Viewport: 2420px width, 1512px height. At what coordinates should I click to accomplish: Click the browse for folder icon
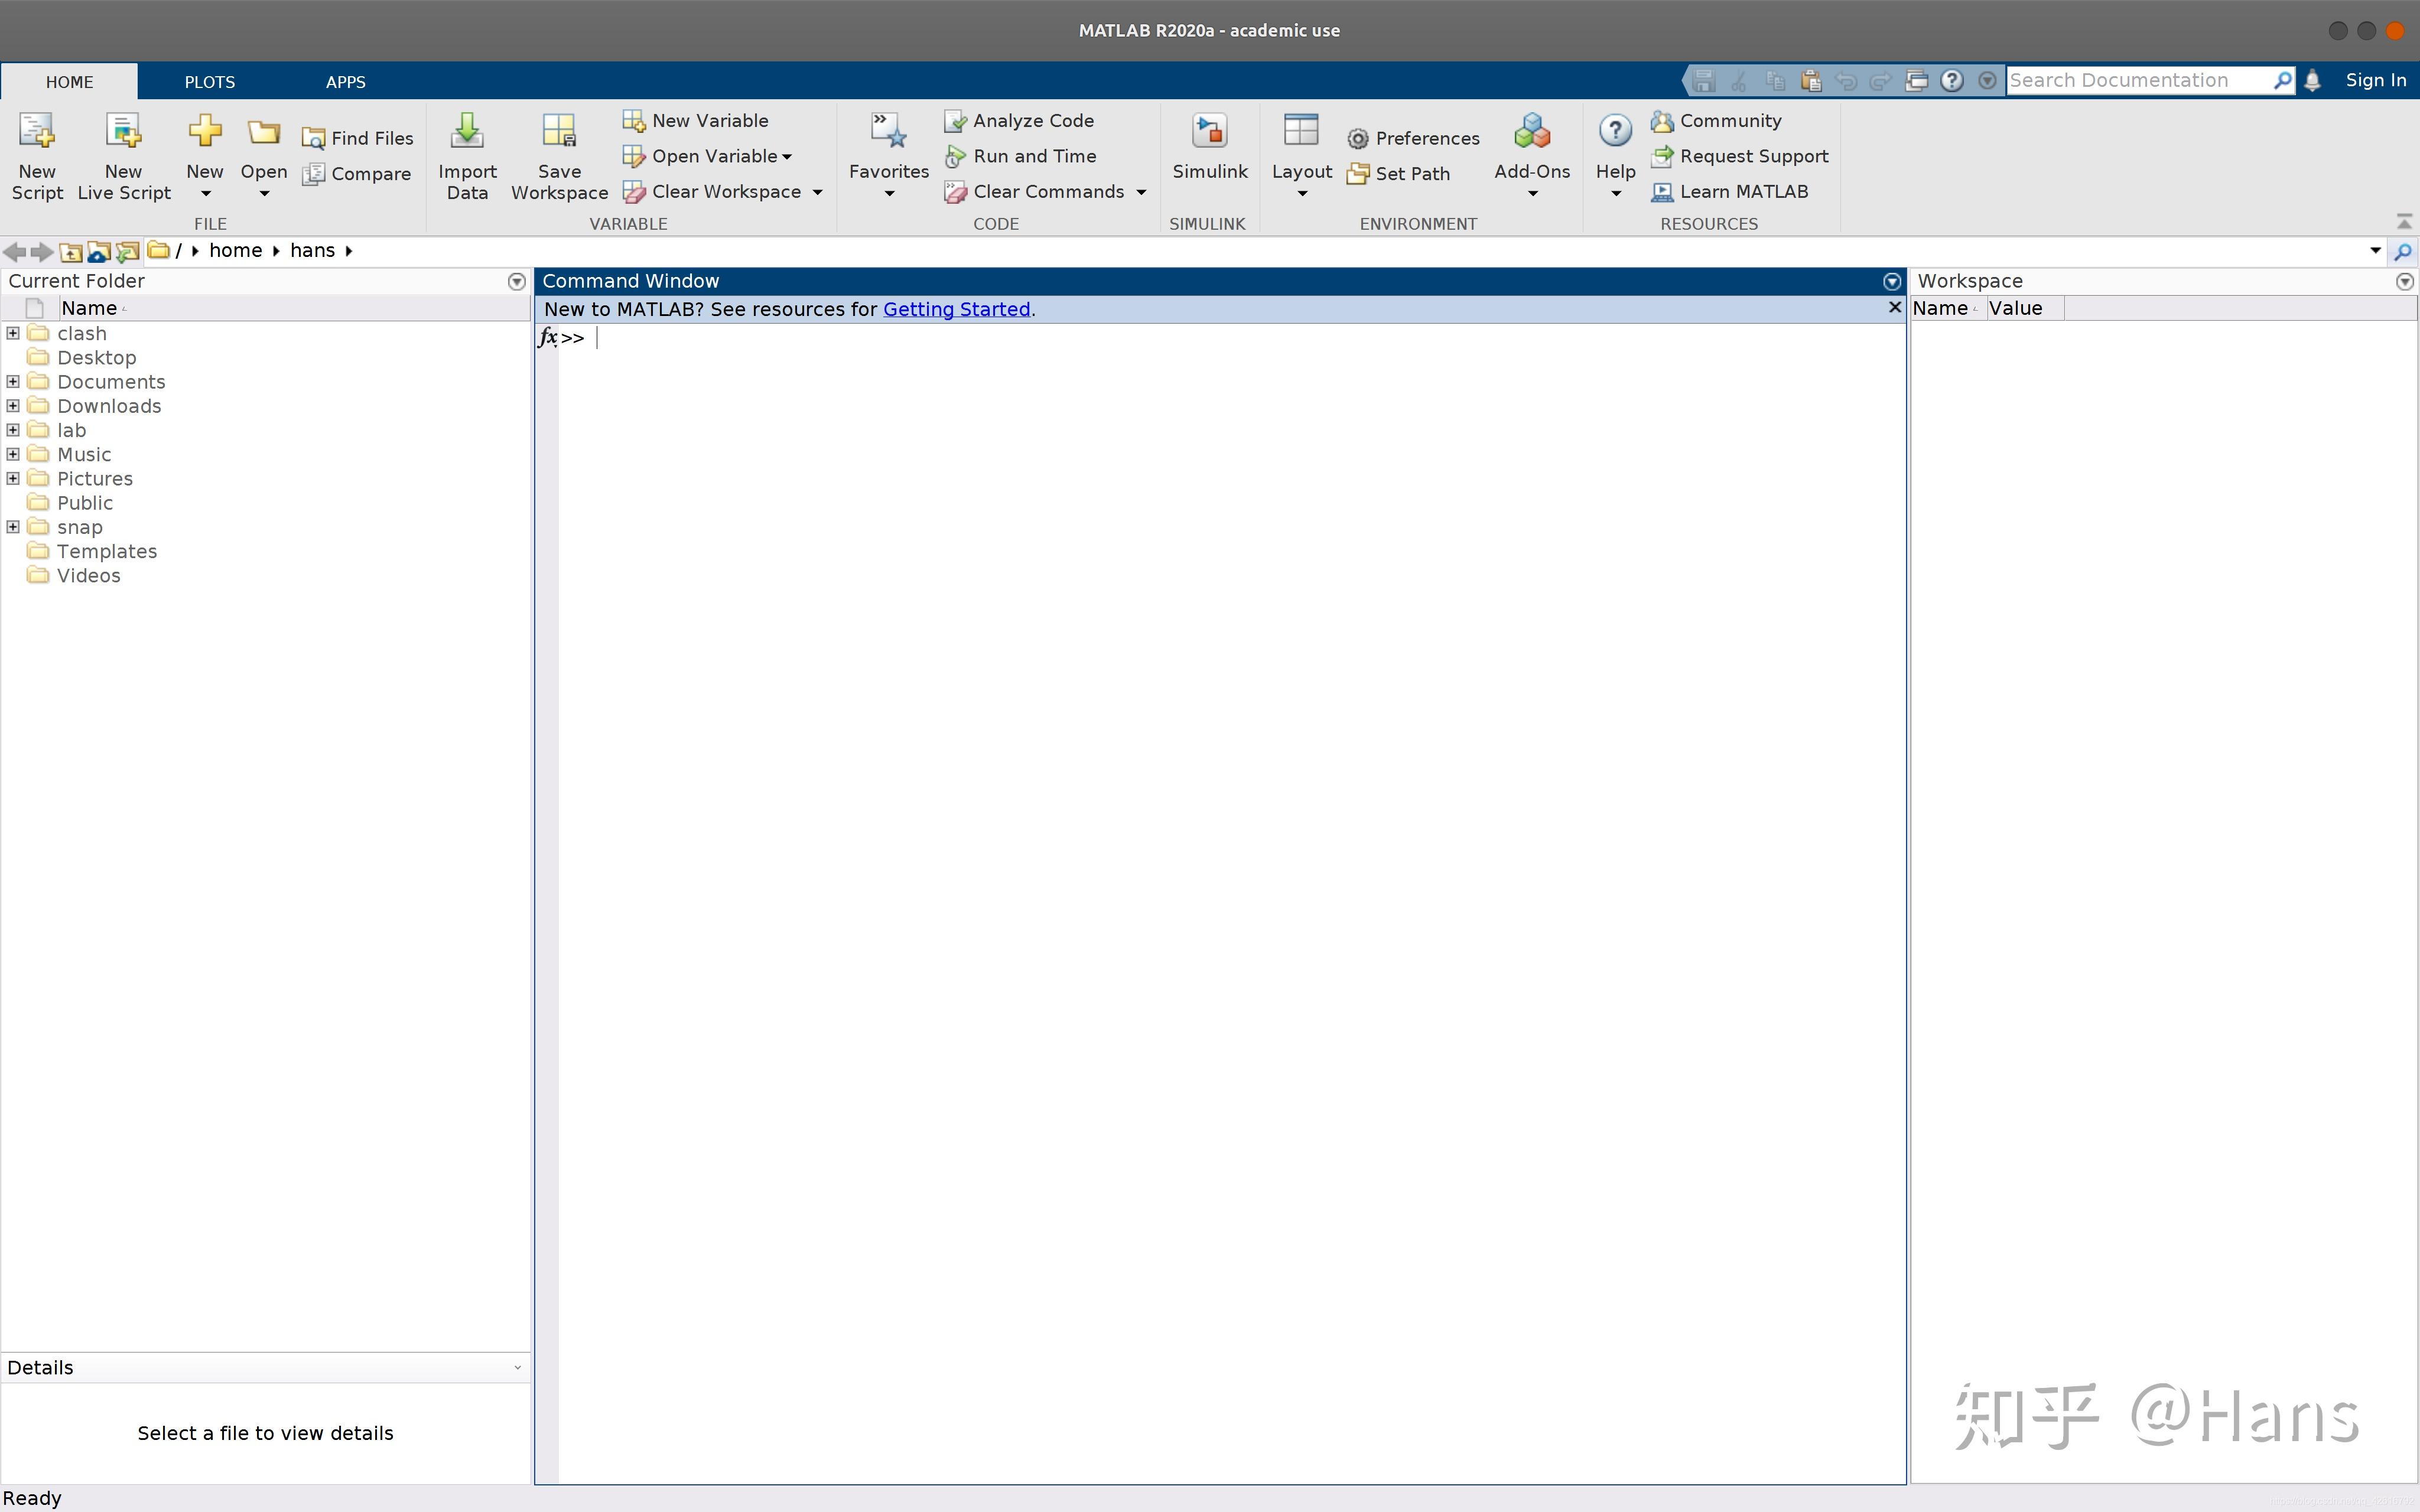point(128,251)
